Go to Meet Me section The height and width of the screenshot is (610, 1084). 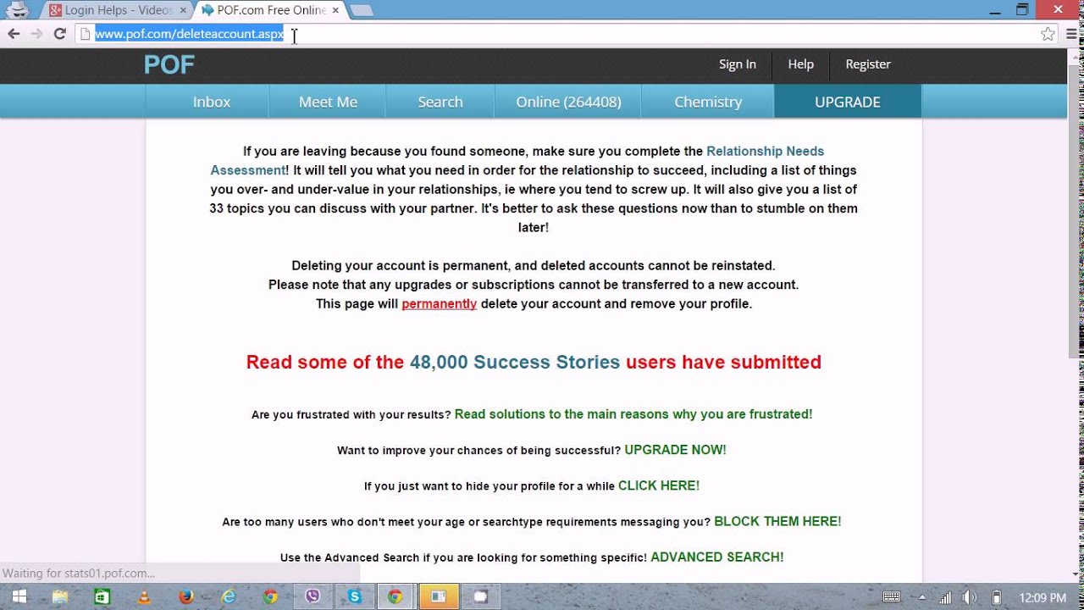pyautogui.click(x=328, y=102)
